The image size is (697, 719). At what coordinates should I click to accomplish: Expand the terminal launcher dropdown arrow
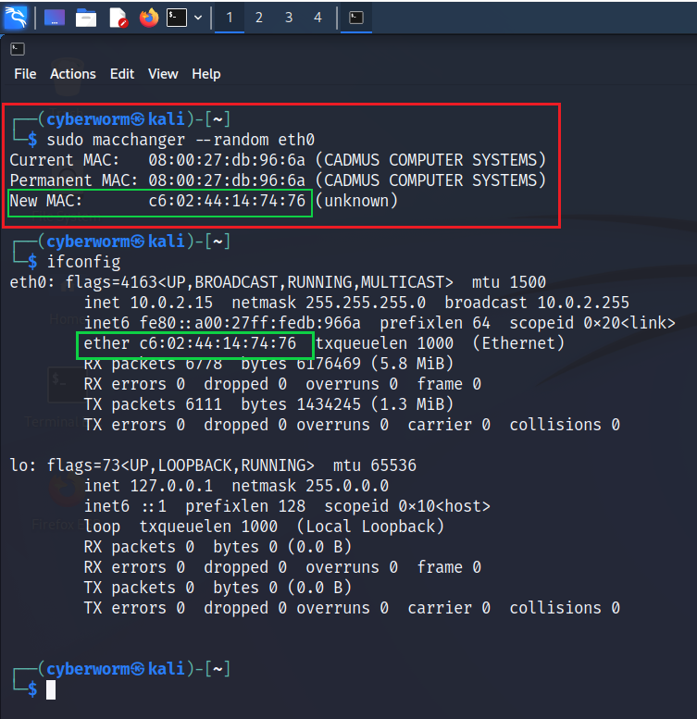point(198,18)
